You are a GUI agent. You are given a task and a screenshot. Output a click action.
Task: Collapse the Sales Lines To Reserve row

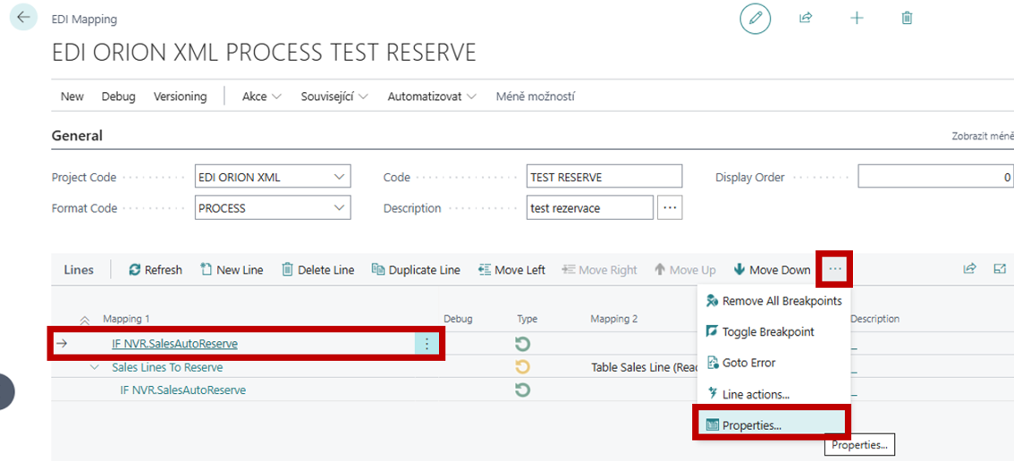point(94,367)
